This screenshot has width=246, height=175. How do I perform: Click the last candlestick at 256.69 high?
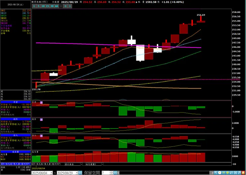[201, 20]
